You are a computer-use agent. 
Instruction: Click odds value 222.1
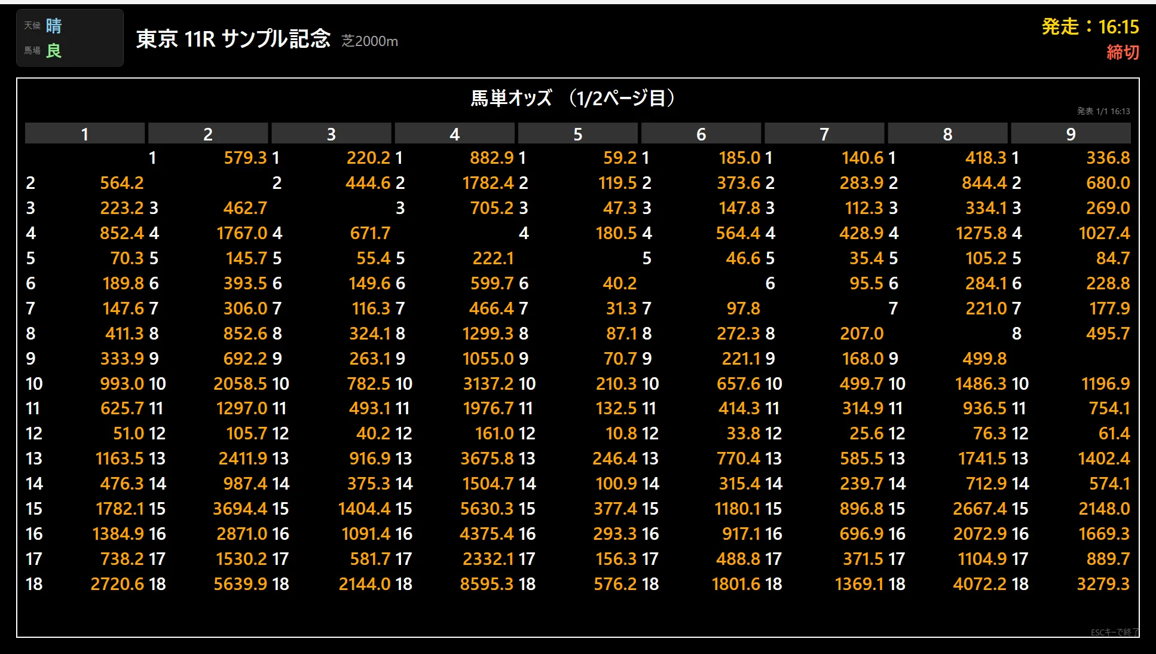pyautogui.click(x=493, y=258)
